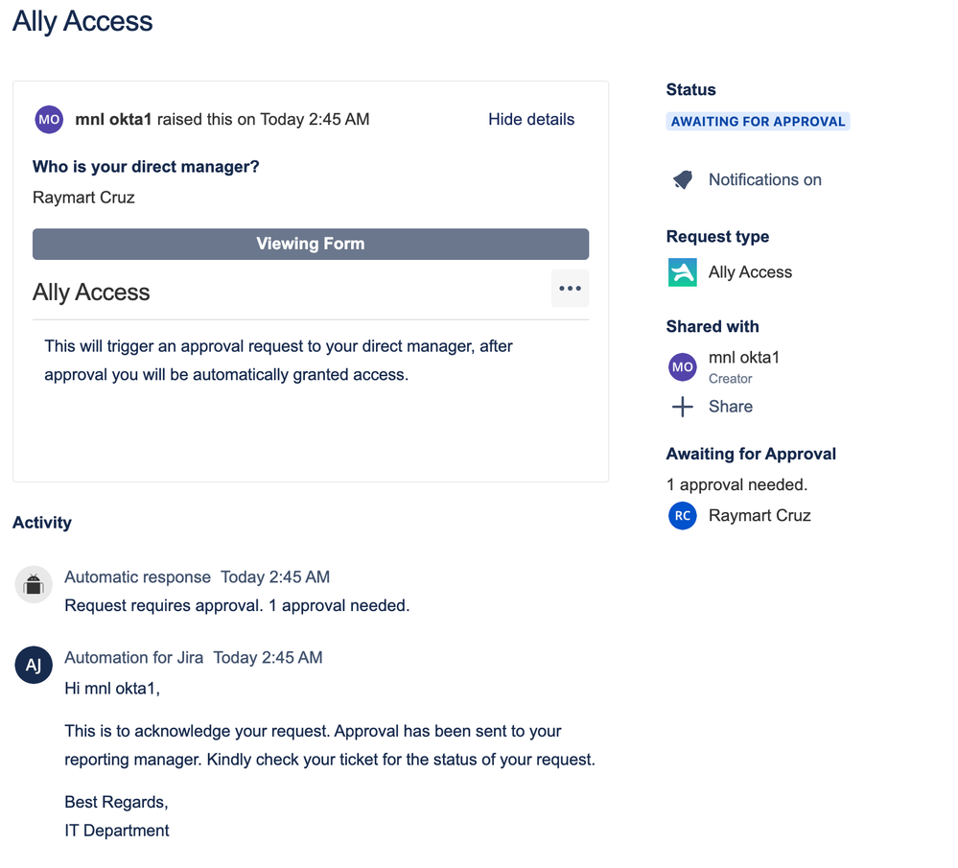
Task: Click the Ally Access request type label
Action: (x=750, y=272)
